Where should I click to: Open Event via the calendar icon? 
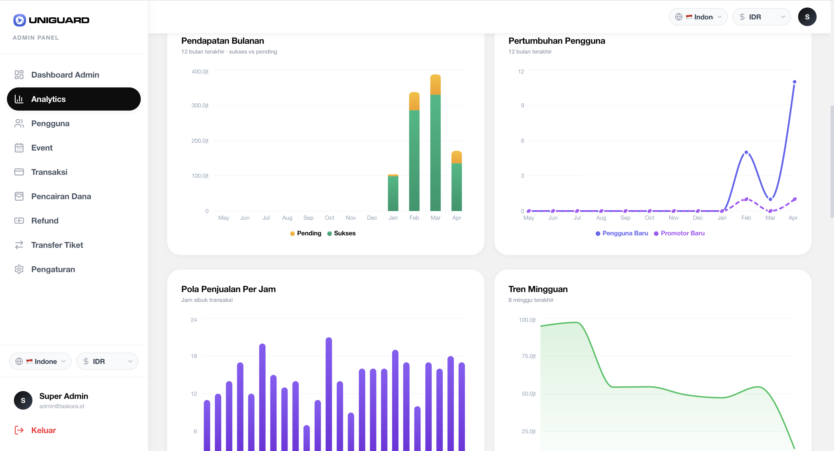pos(19,148)
